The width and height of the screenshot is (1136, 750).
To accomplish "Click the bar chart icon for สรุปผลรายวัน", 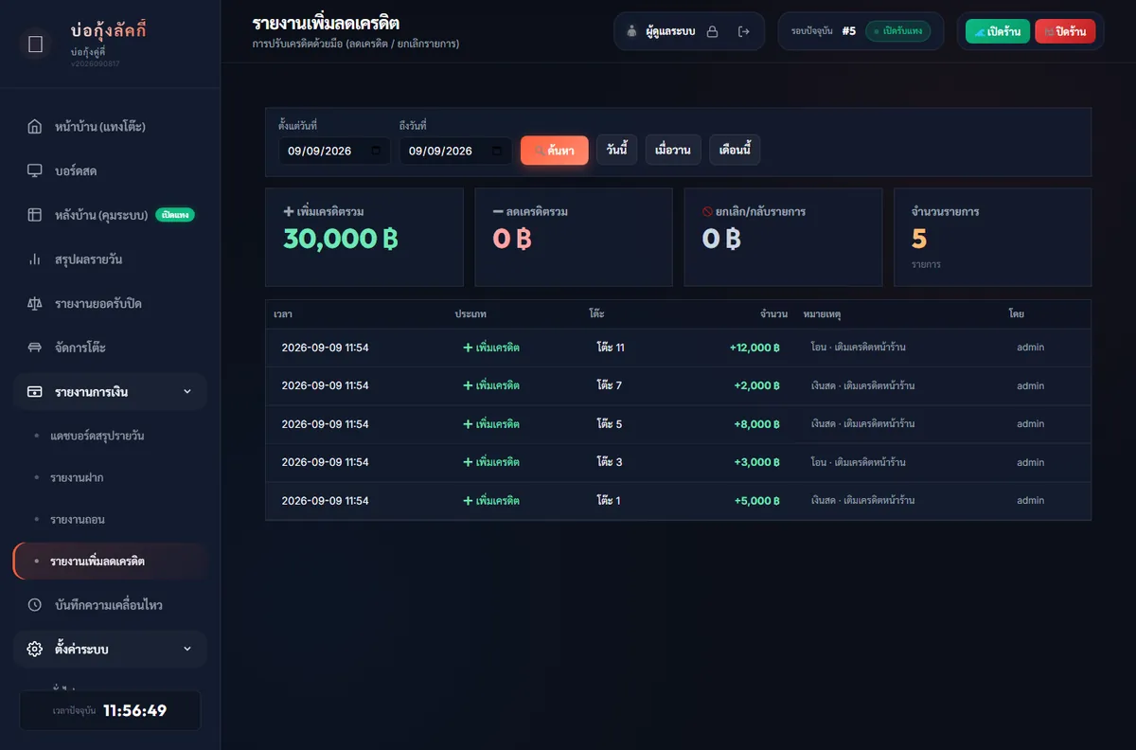I will [x=35, y=259].
